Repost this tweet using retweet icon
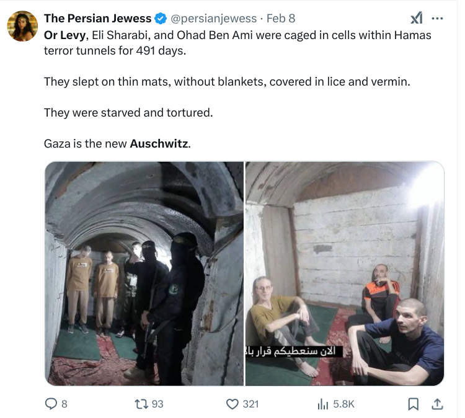 click(141, 404)
